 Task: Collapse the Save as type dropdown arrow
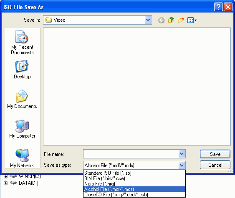[182, 165]
